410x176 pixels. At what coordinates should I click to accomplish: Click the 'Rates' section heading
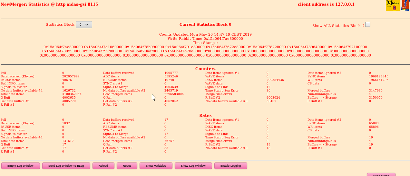(x=205, y=115)
